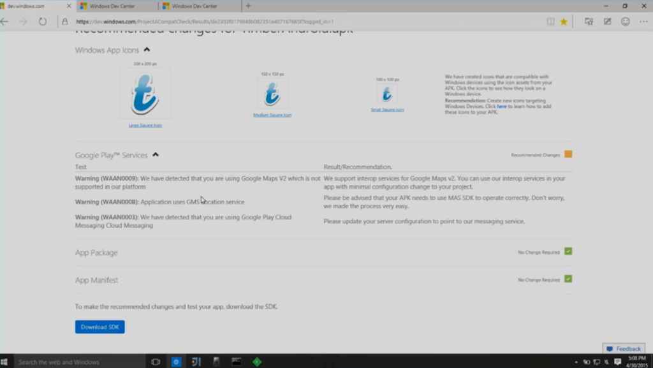
Task: Click the address bar URL
Action: click(205, 22)
